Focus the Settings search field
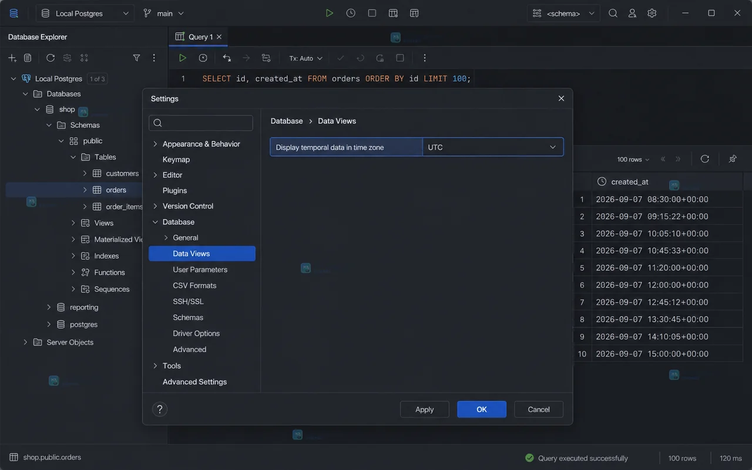The image size is (752, 470). (201, 123)
